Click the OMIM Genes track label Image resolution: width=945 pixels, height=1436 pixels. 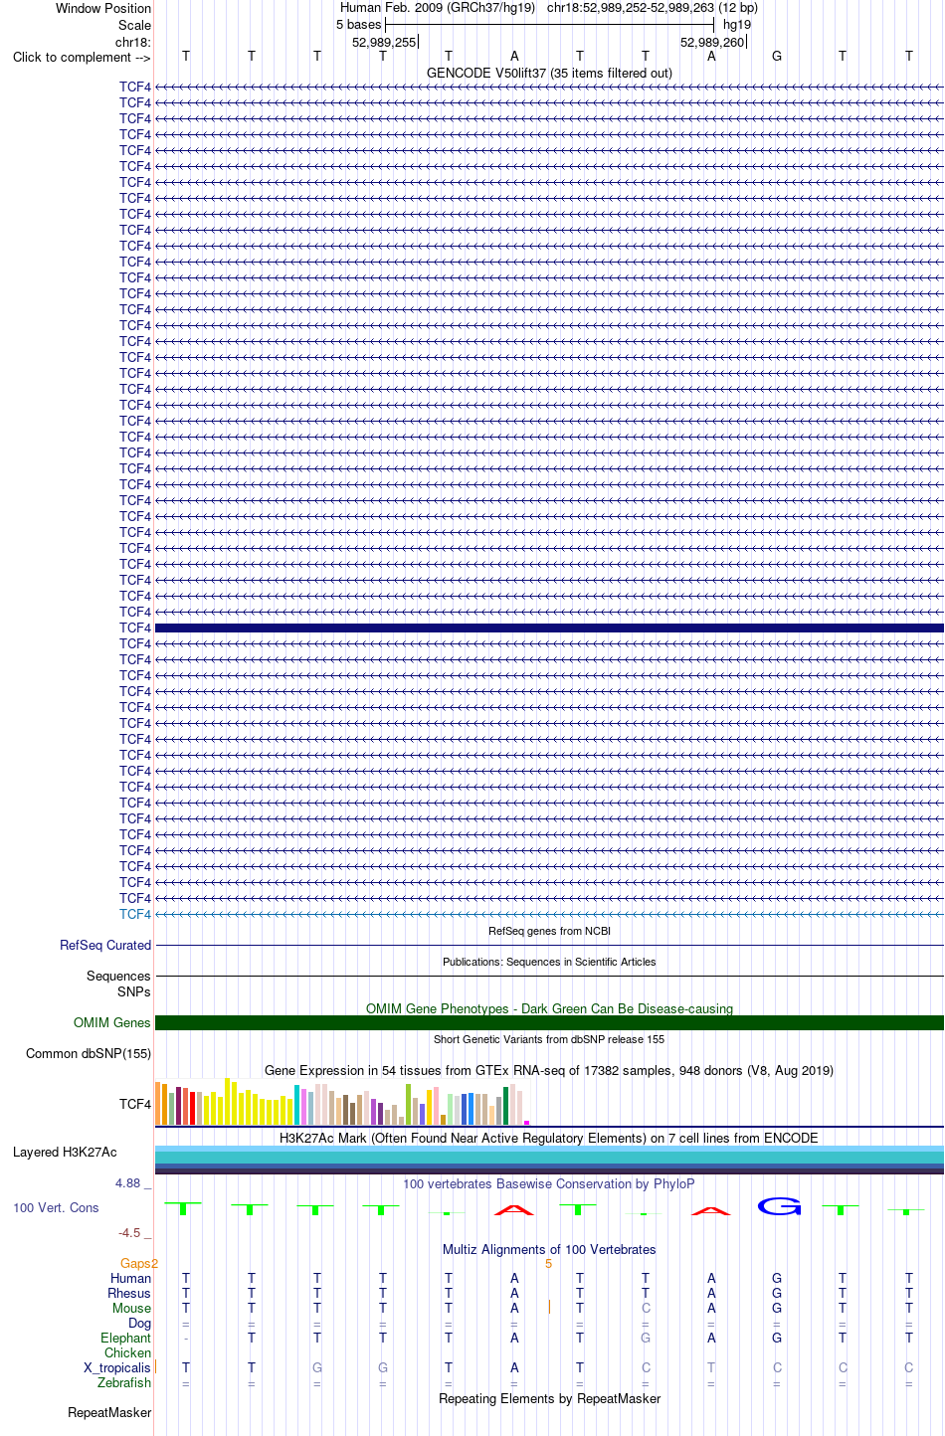[112, 1022]
